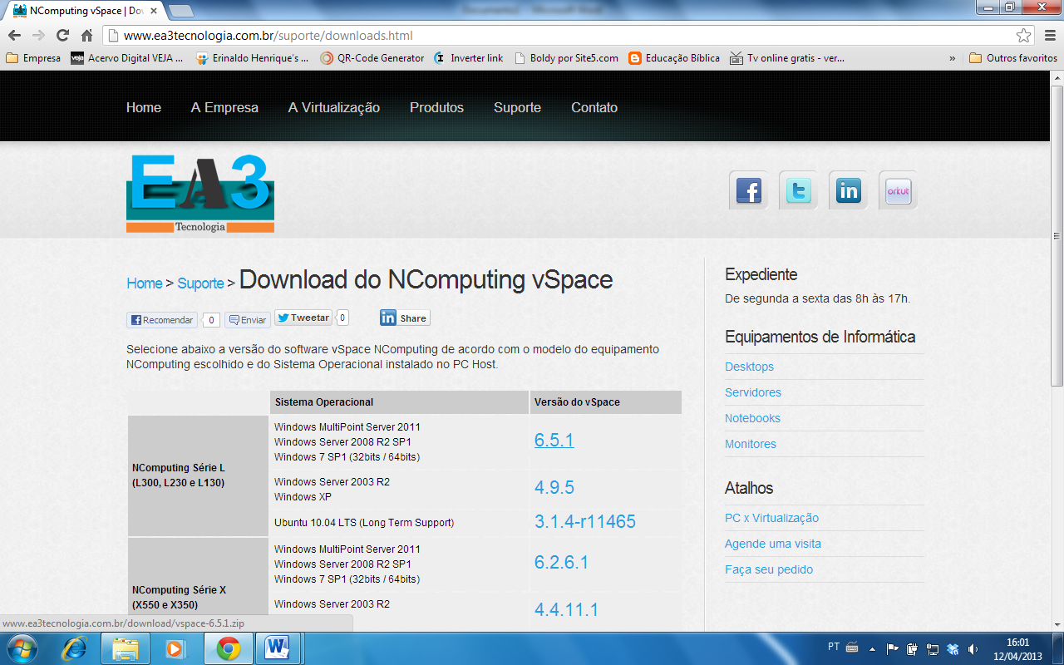Open the Produtos menu
Screen dimensions: 1064x665
(436, 107)
